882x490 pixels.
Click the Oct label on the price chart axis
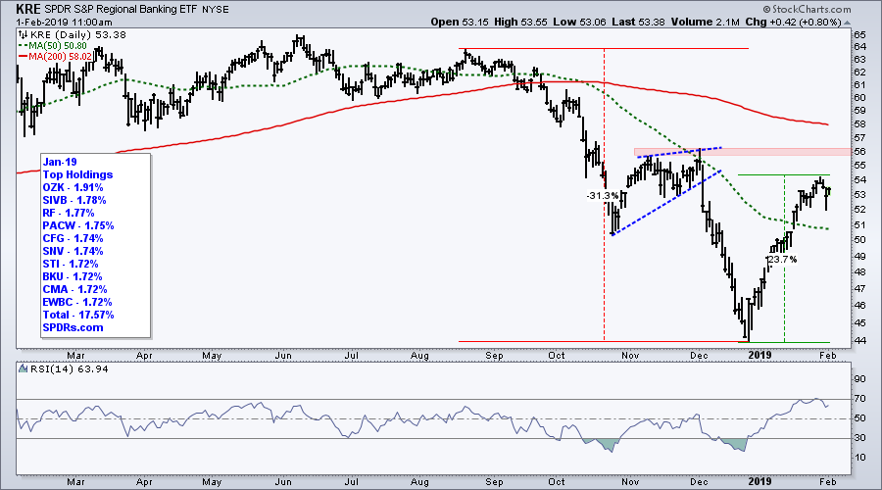click(557, 356)
